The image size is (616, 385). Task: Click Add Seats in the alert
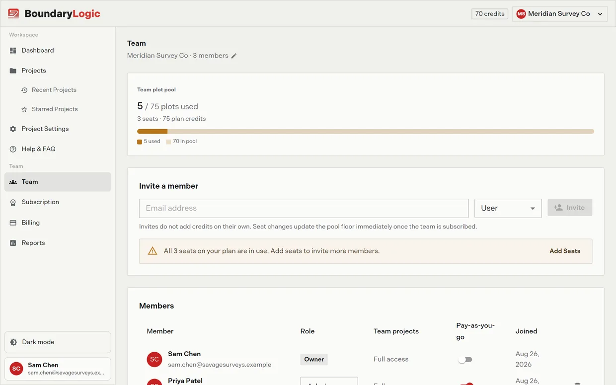click(565, 251)
